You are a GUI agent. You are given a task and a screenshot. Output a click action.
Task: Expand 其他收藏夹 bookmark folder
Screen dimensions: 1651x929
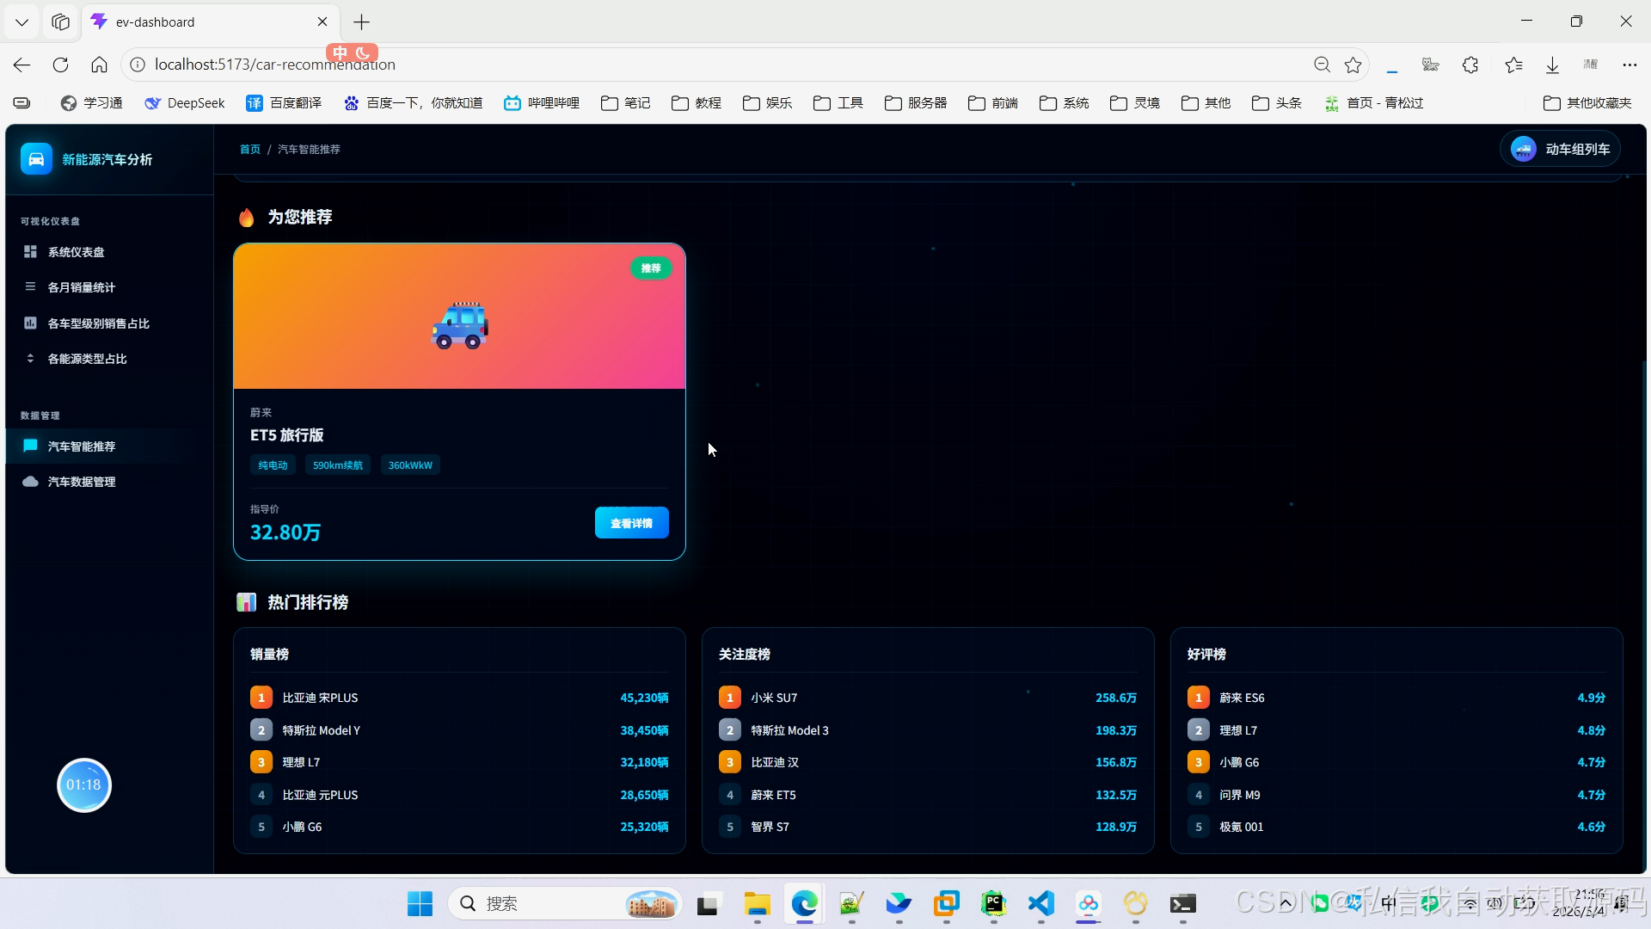point(1587,103)
